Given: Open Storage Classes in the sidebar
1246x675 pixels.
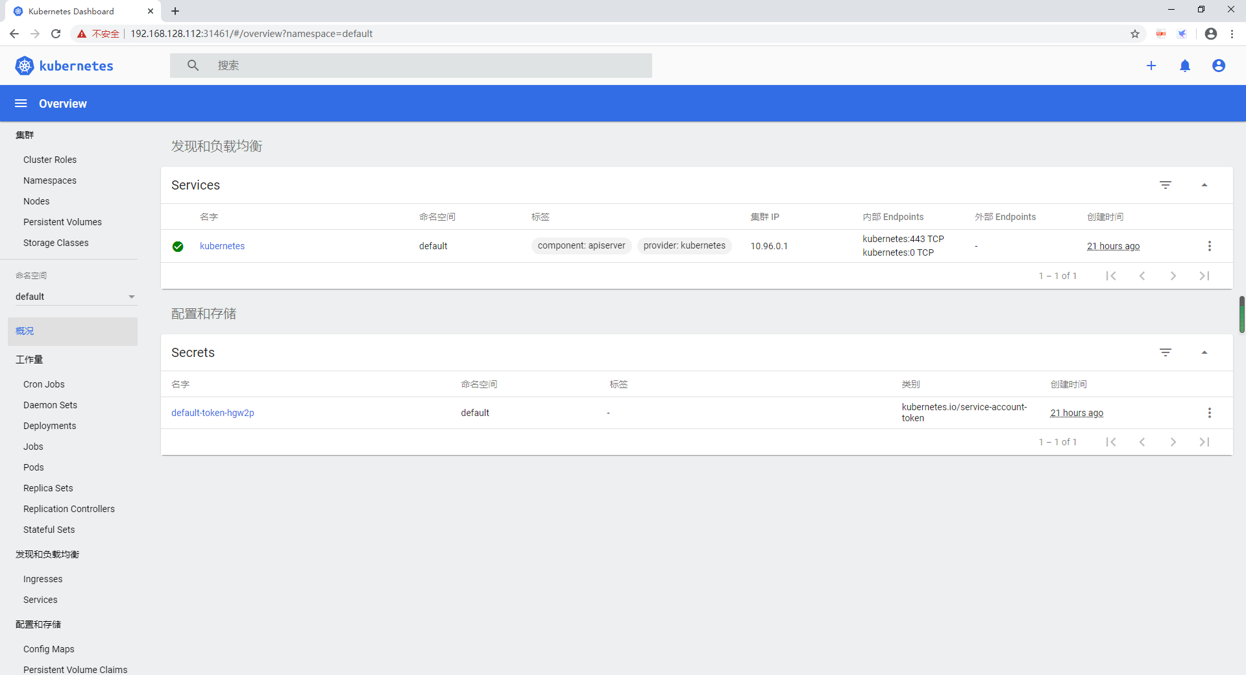Looking at the screenshot, I should pyautogui.click(x=56, y=243).
